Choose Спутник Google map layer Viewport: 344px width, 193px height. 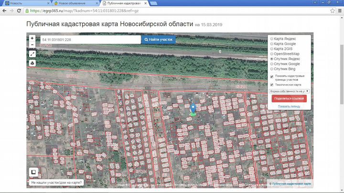[272, 64]
